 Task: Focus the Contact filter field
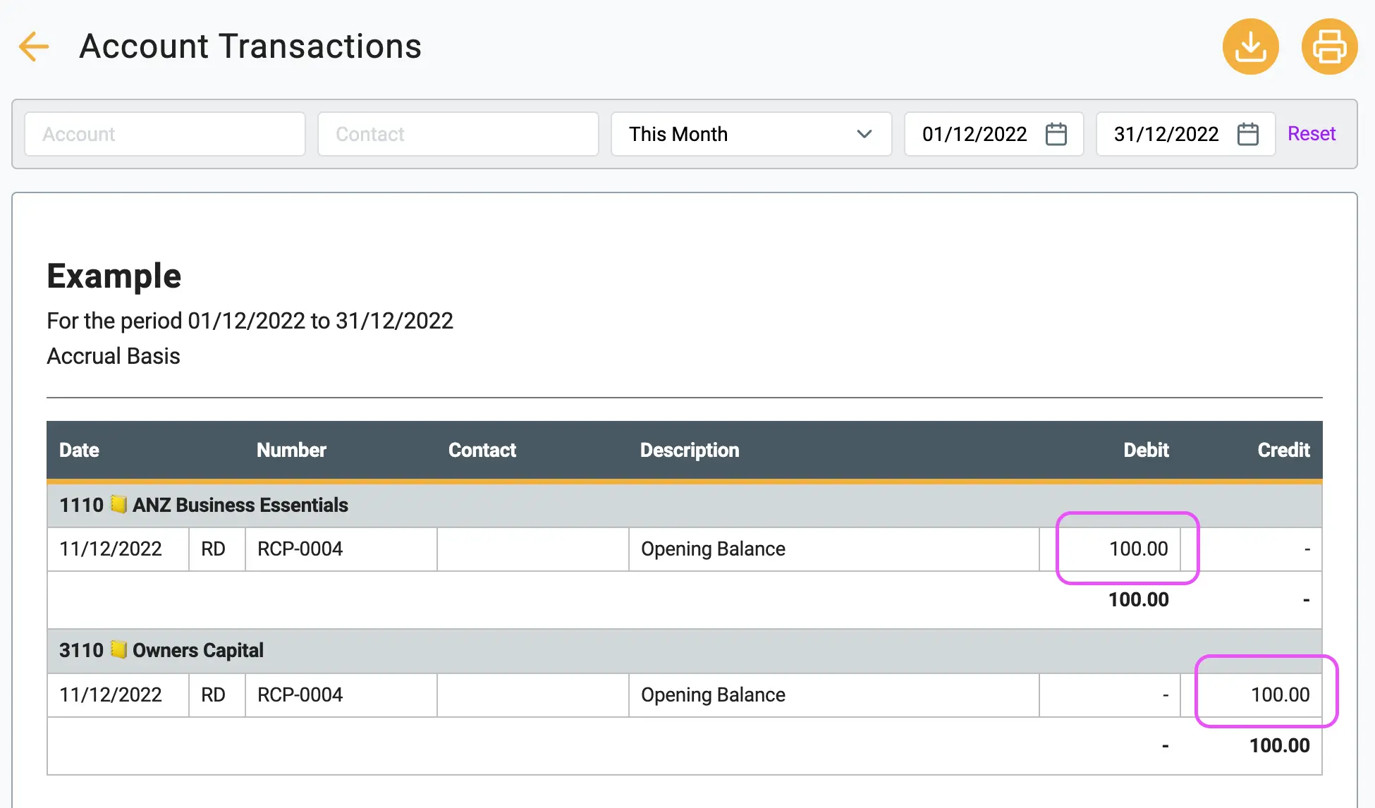(x=458, y=134)
